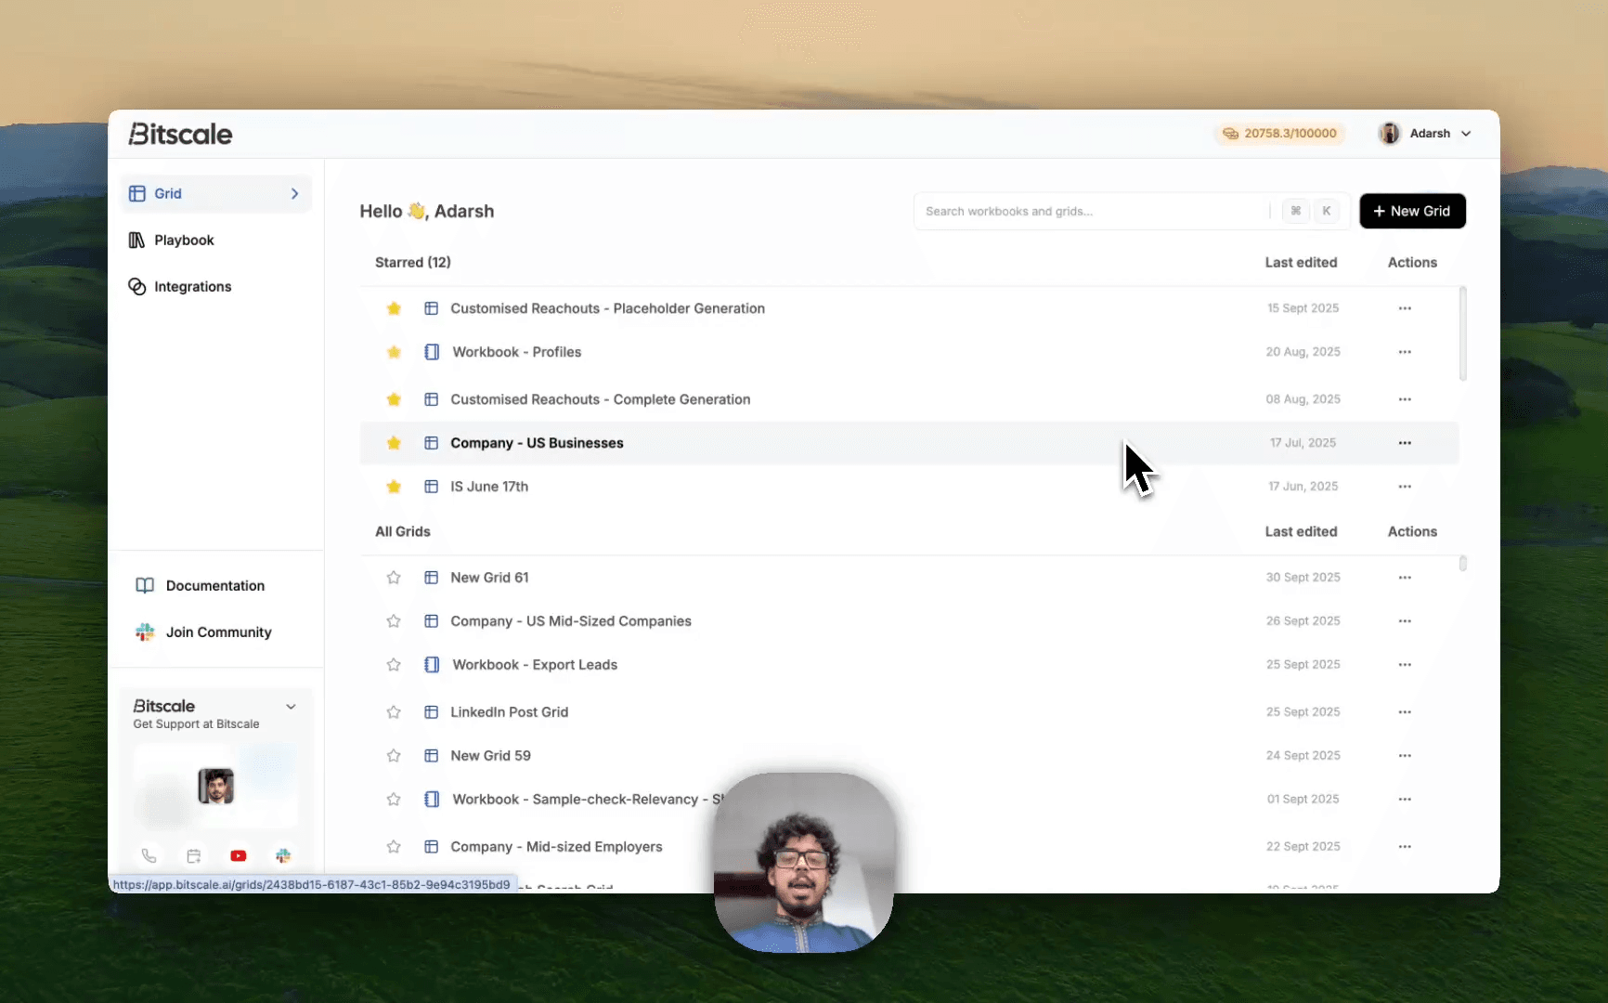Click the Starred list scrollbar
This screenshot has width=1608, height=1003.
tap(1462, 334)
